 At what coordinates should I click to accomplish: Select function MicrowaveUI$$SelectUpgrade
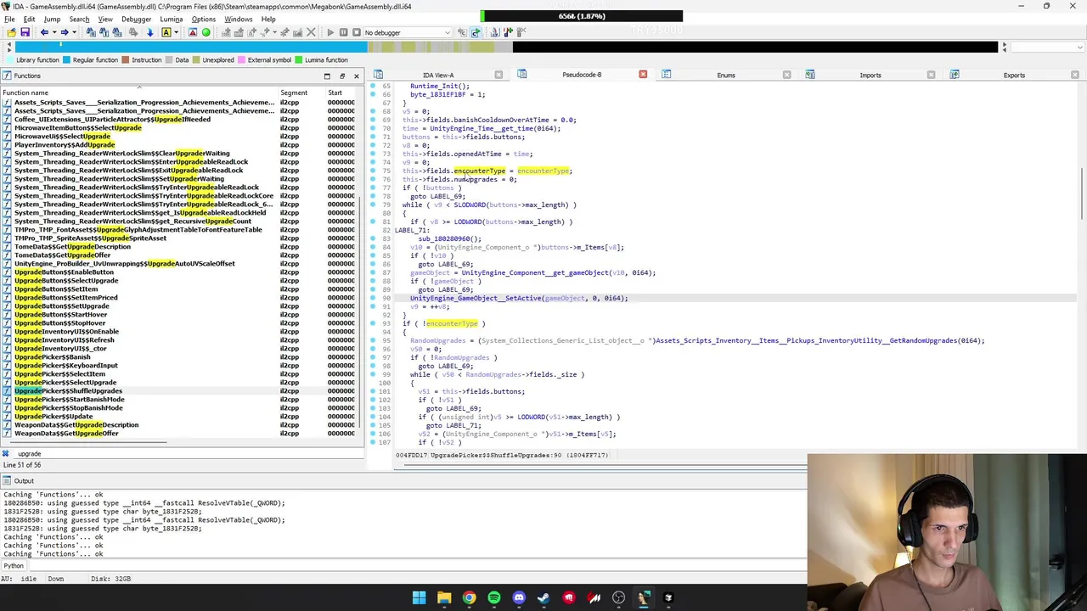pos(62,137)
